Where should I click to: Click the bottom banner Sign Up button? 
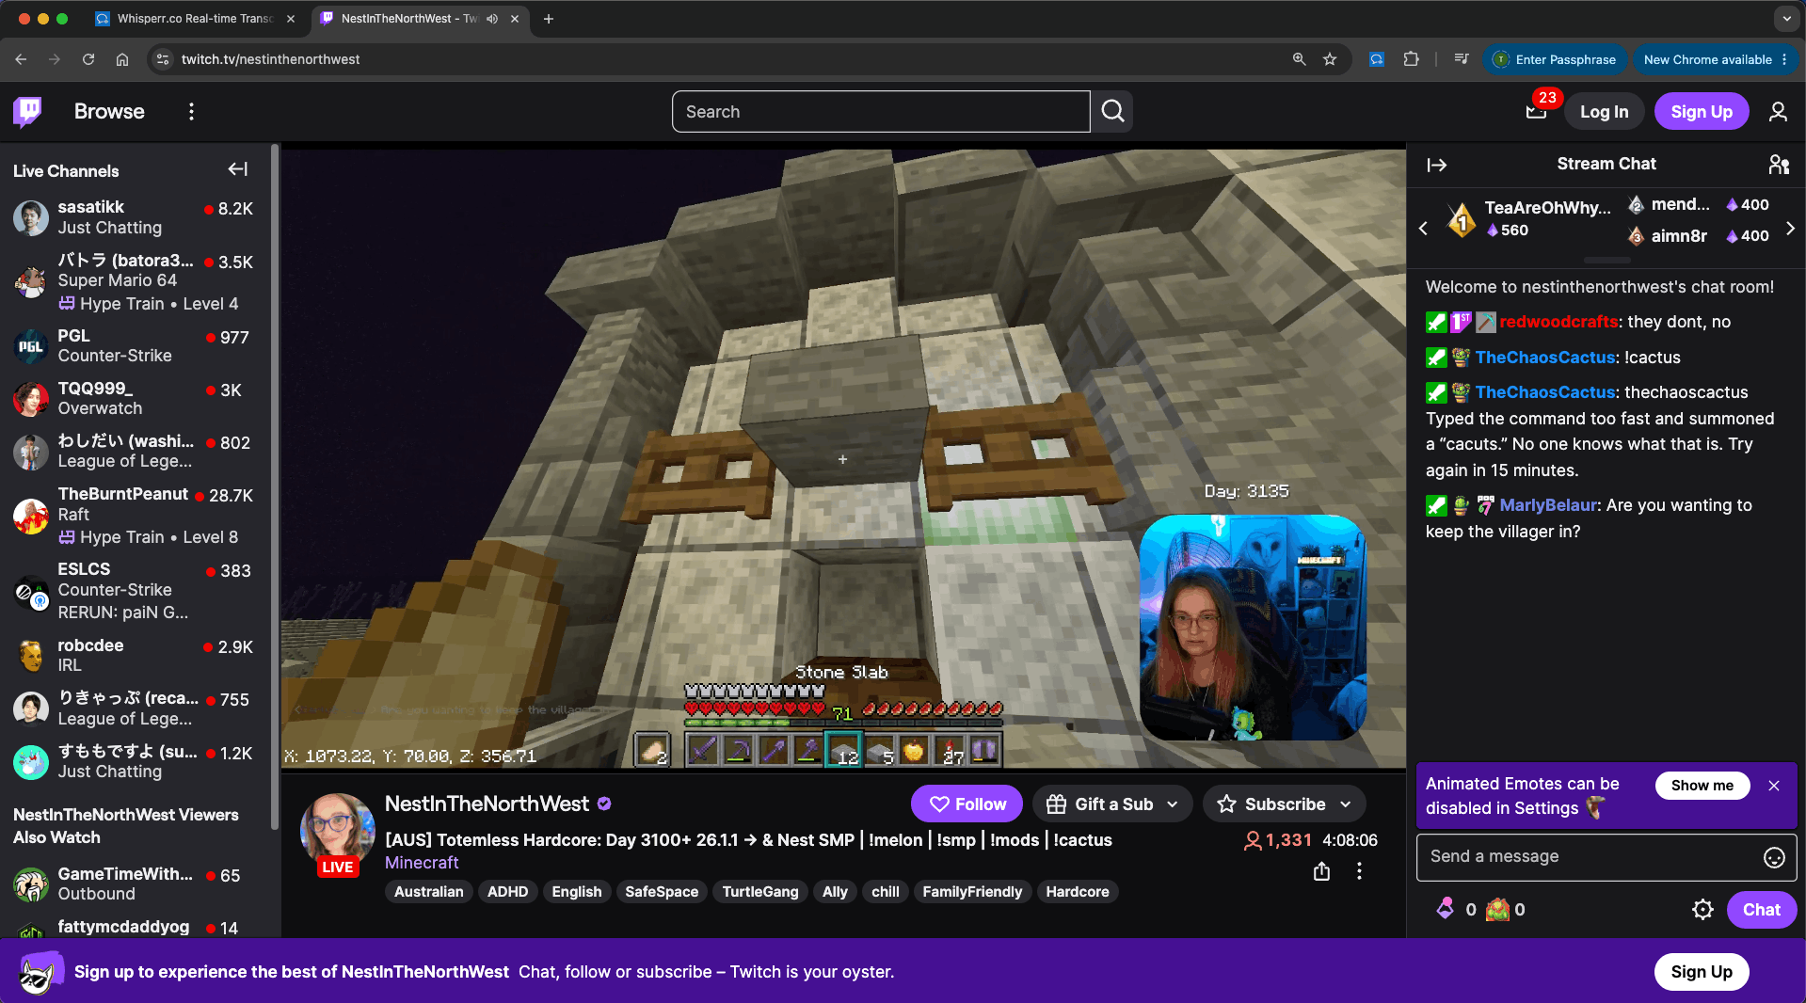[1702, 972]
